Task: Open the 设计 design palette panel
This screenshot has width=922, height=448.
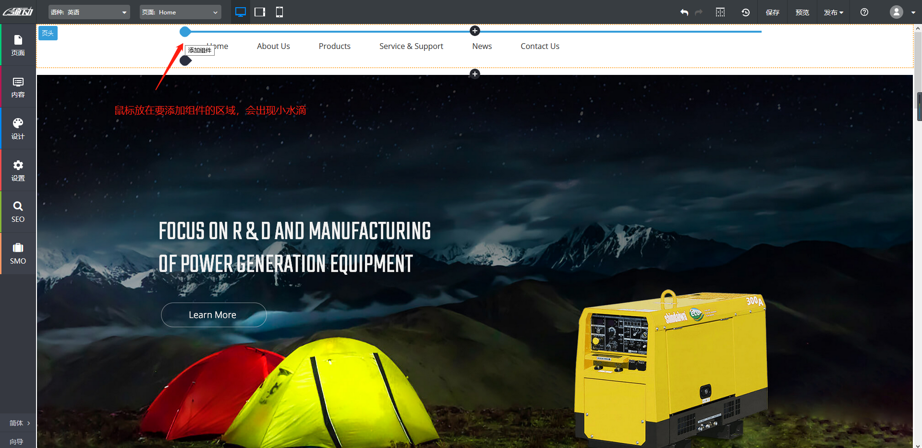Action: tap(18, 129)
